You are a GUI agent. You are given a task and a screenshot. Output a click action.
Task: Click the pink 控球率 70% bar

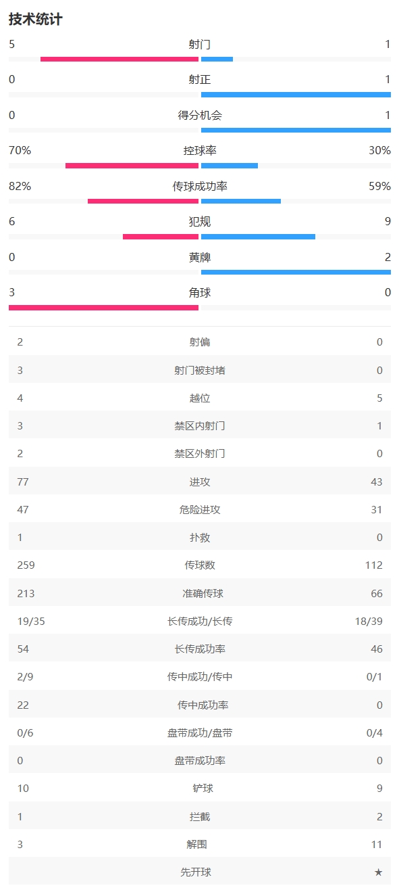click(132, 166)
